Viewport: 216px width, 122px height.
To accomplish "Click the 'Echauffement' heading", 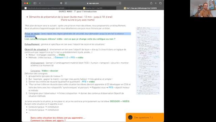I will click(32, 44).
